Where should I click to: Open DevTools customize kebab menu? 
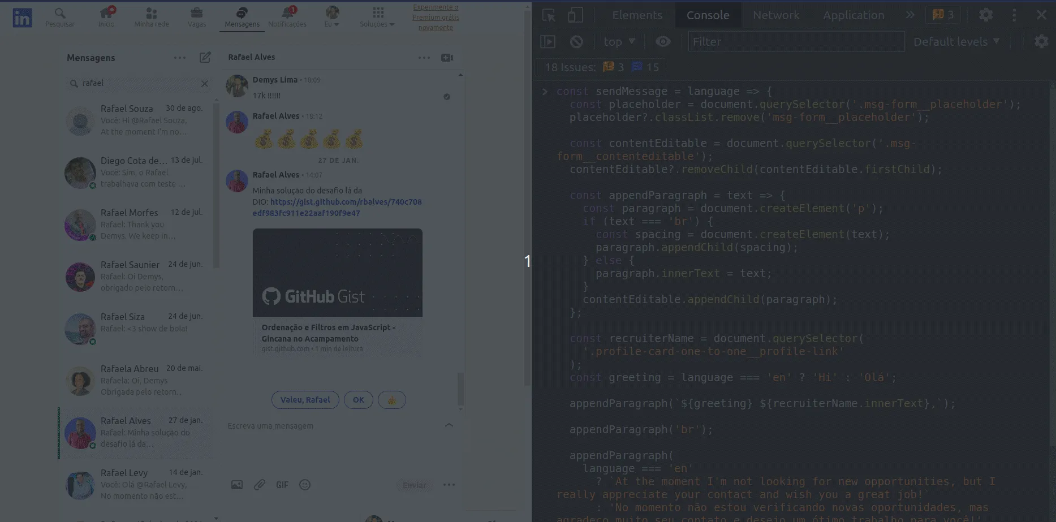point(1014,15)
